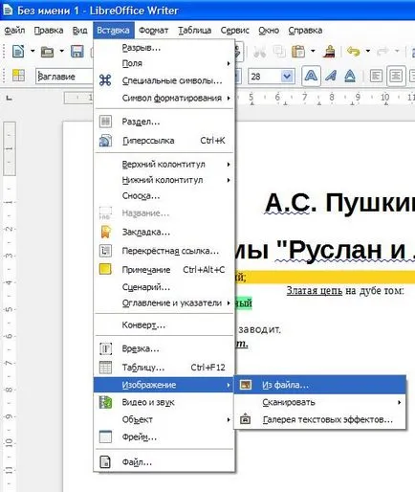Click the New document icon
415x492 pixels.
click(x=18, y=51)
